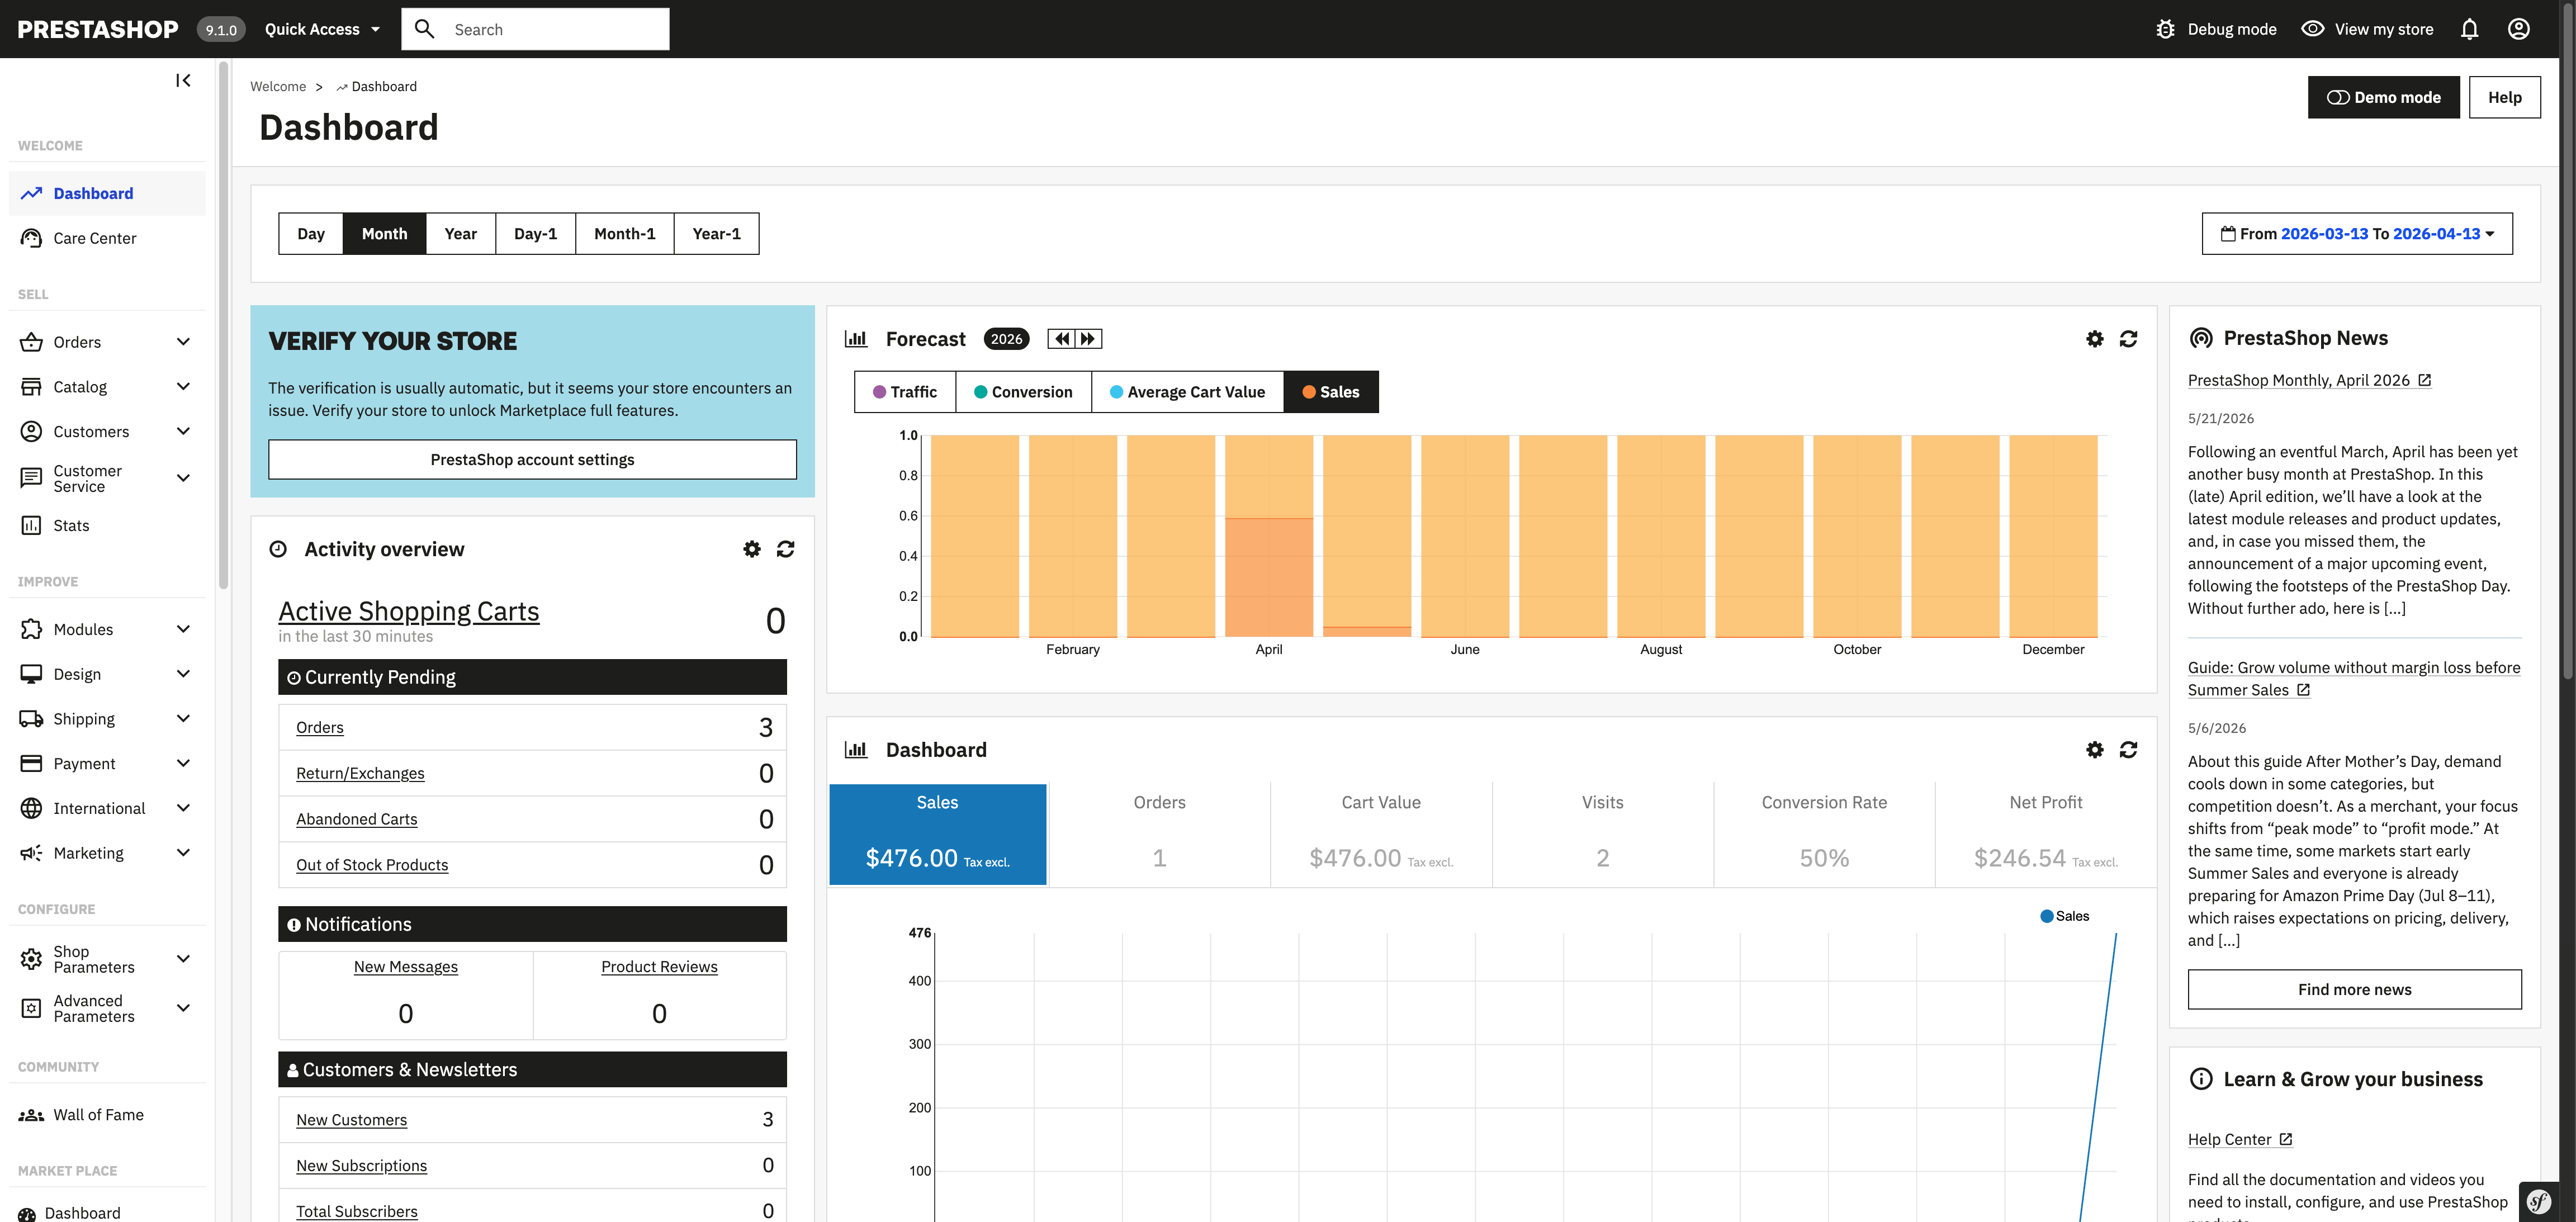Click the Stats chart icon in sidebar
Viewport: 2576px width, 1222px height.
[31, 525]
